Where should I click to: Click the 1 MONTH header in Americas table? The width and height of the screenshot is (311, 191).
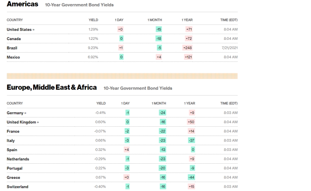155,20
